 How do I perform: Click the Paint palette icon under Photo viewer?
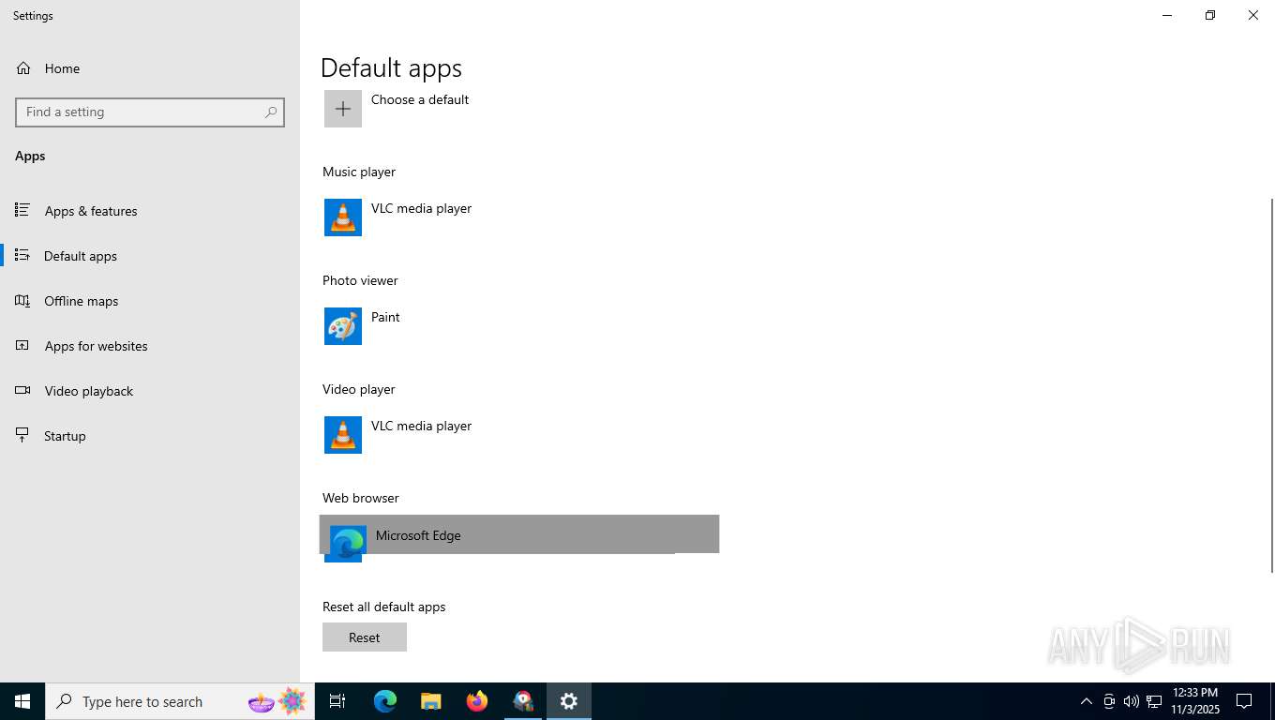pos(343,326)
